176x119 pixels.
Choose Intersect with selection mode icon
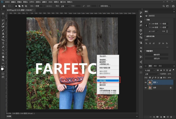coord(26,6)
